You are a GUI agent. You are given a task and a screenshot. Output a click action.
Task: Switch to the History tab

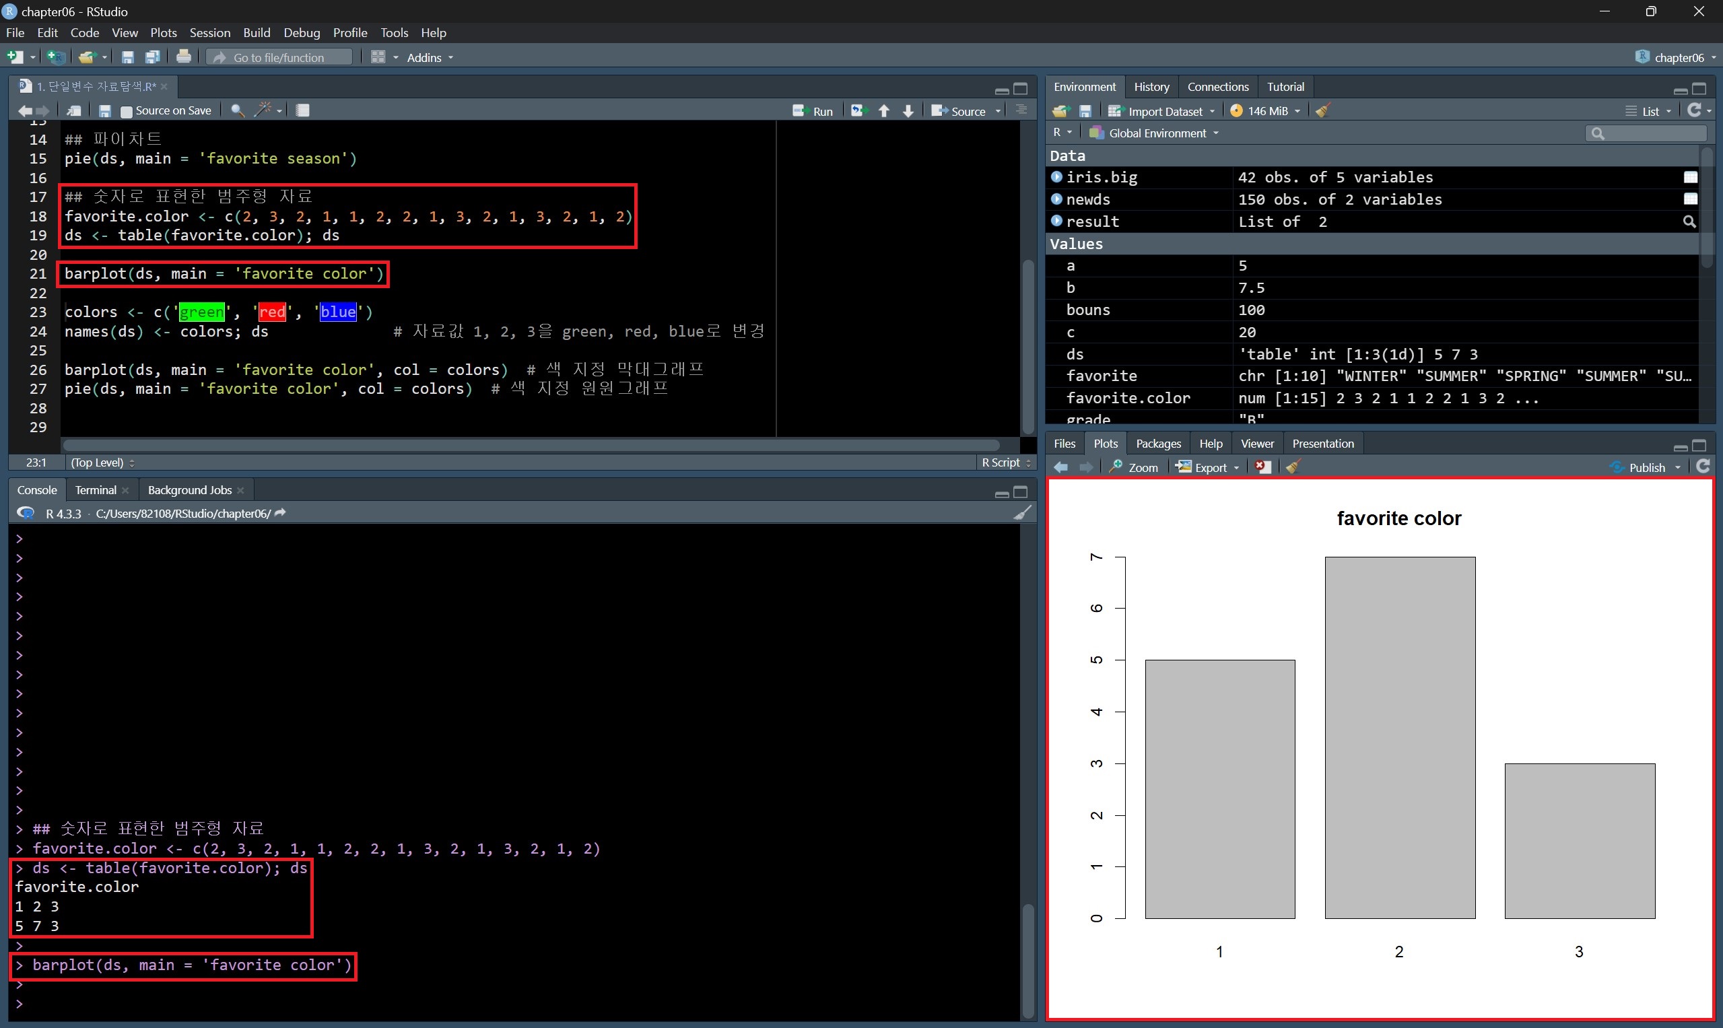point(1151,87)
